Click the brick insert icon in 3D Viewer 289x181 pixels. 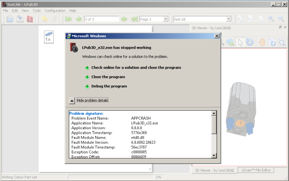pyautogui.click(x=230, y=42)
